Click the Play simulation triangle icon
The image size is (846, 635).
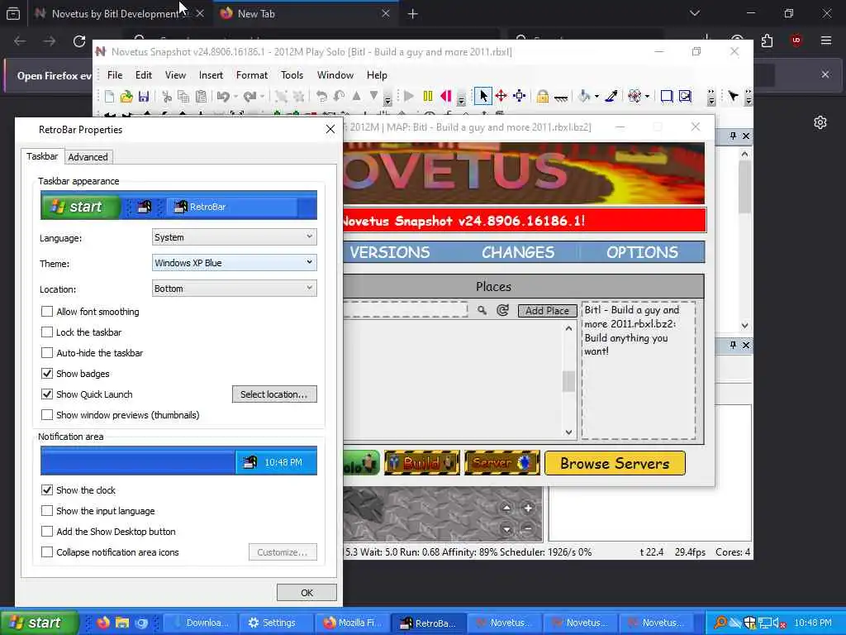(409, 96)
